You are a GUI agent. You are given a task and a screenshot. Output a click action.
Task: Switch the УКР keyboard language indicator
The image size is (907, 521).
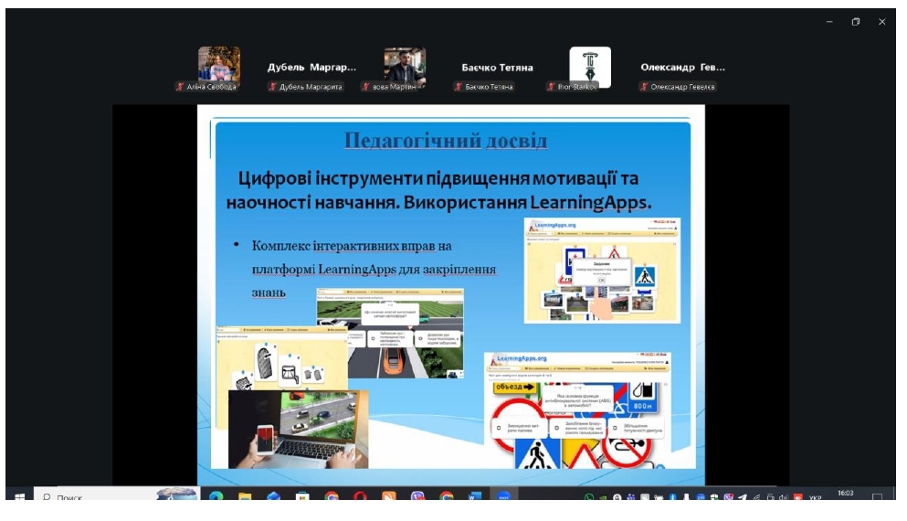click(x=815, y=497)
